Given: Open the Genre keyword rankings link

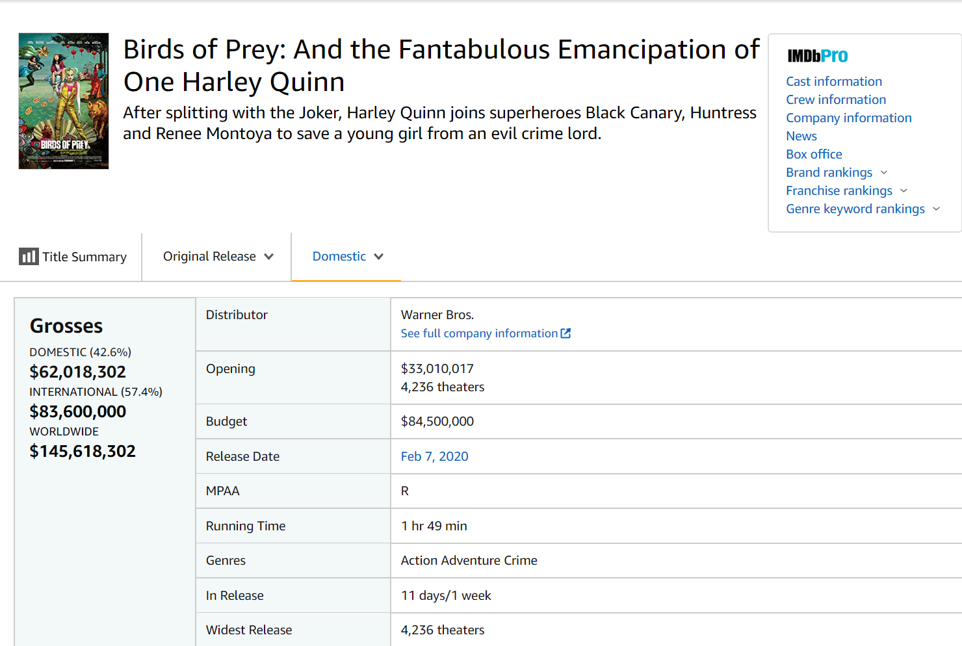Looking at the screenshot, I should (855, 209).
